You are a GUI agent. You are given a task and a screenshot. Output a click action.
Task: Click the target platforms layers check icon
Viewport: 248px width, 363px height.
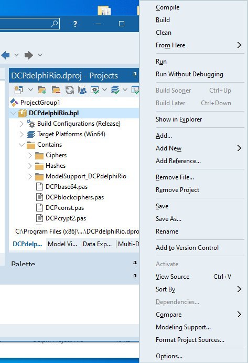click(115, 90)
